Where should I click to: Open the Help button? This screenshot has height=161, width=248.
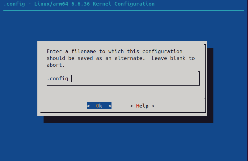click(142, 106)
